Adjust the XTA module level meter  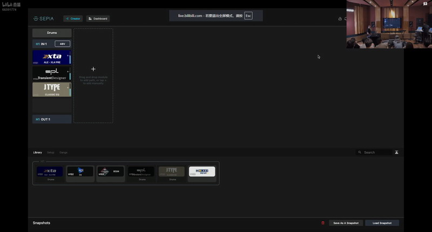tap(70, 58)
